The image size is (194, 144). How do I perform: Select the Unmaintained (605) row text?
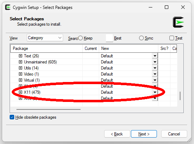pyautogui.click(x=40, y=62)
